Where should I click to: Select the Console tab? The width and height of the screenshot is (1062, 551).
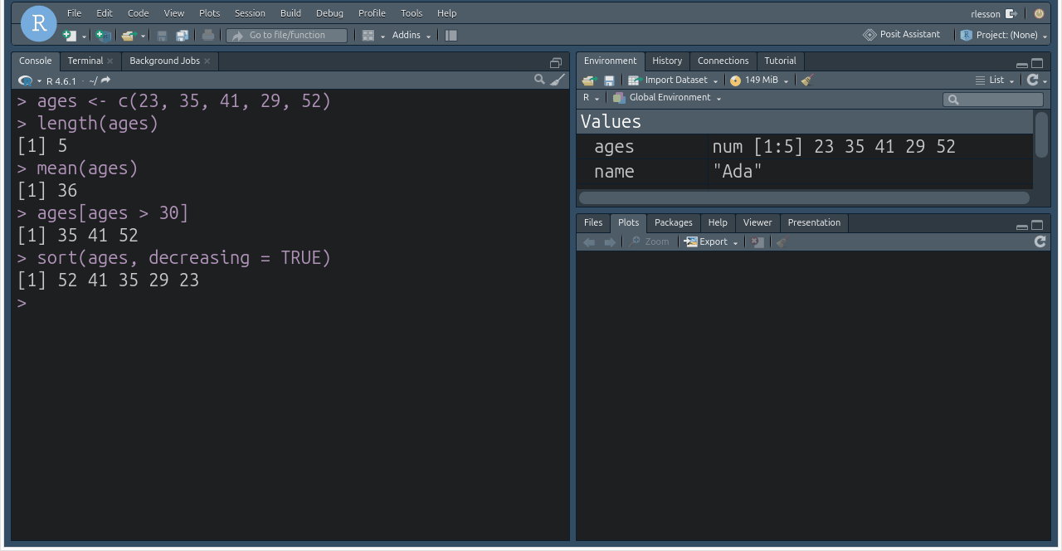click(35, 61)
